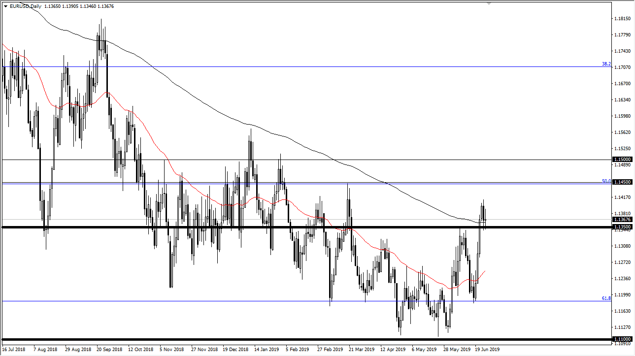Click the 1.11630 price axis value
This screenshot has height=356, width=635.
623,311
